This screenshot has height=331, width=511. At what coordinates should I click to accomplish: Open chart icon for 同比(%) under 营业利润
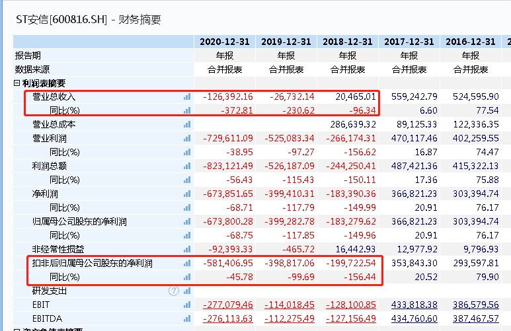(x=186, y=152)
